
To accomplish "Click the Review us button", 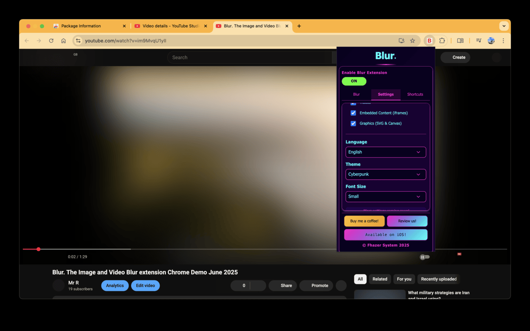I will click(x=407, y=221).
